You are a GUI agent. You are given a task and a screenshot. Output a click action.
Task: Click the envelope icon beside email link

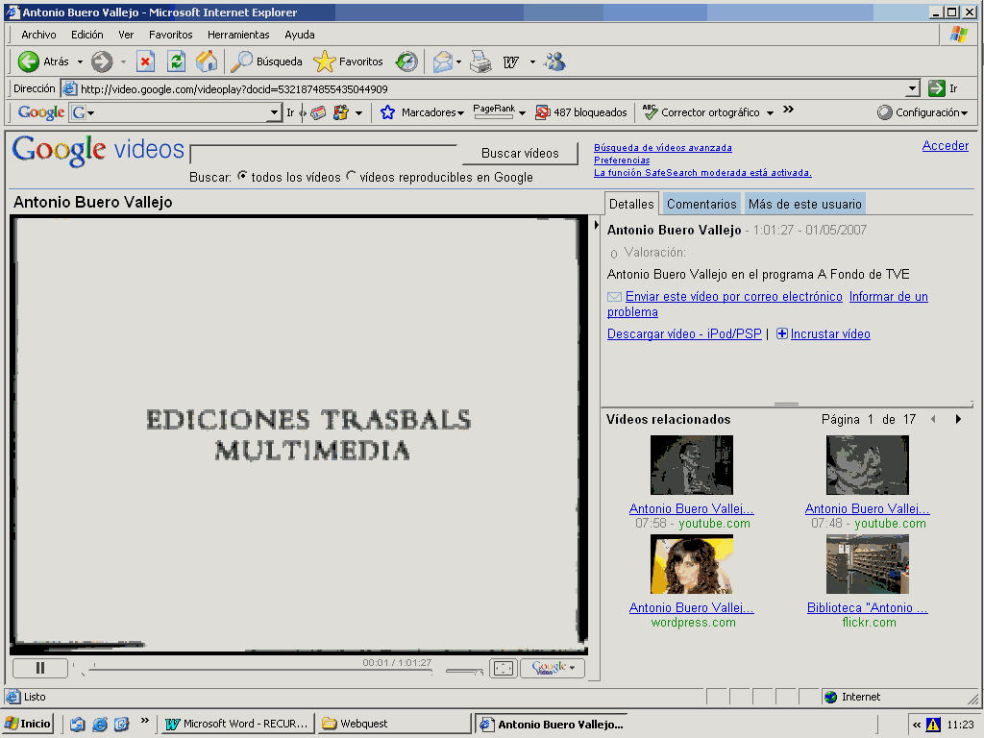(614, 297)
